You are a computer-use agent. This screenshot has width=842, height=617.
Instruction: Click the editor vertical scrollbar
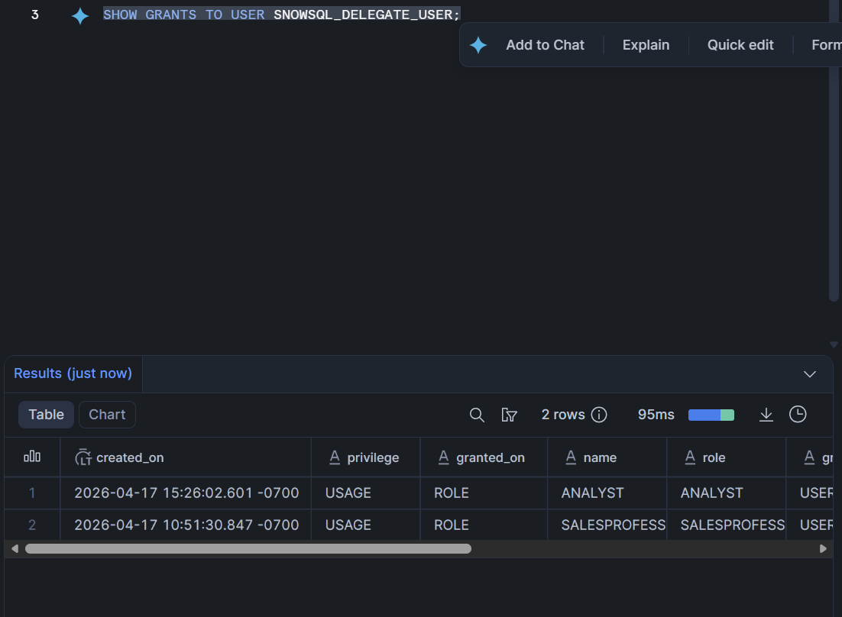click(834, 150)
